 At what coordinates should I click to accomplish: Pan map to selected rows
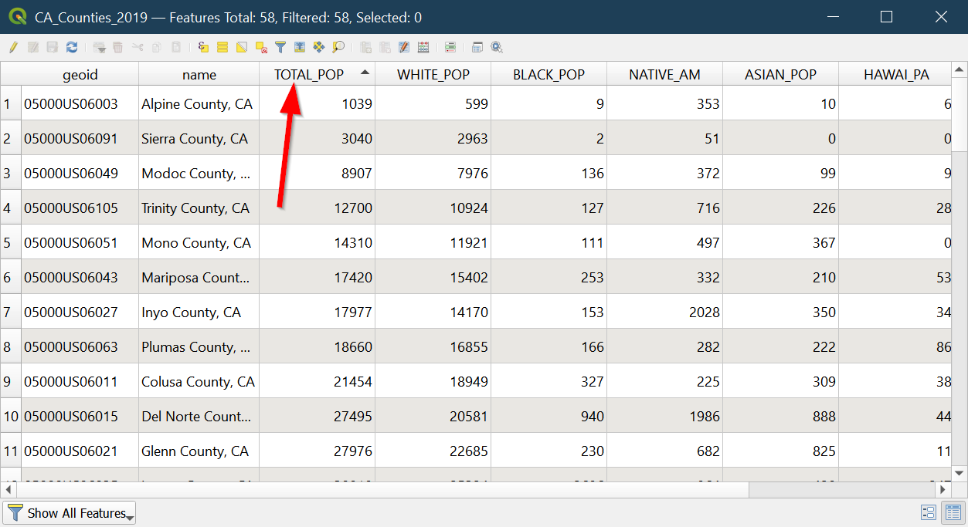pos(319,47)
